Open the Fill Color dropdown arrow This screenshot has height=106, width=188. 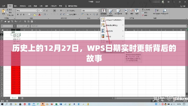37,15
